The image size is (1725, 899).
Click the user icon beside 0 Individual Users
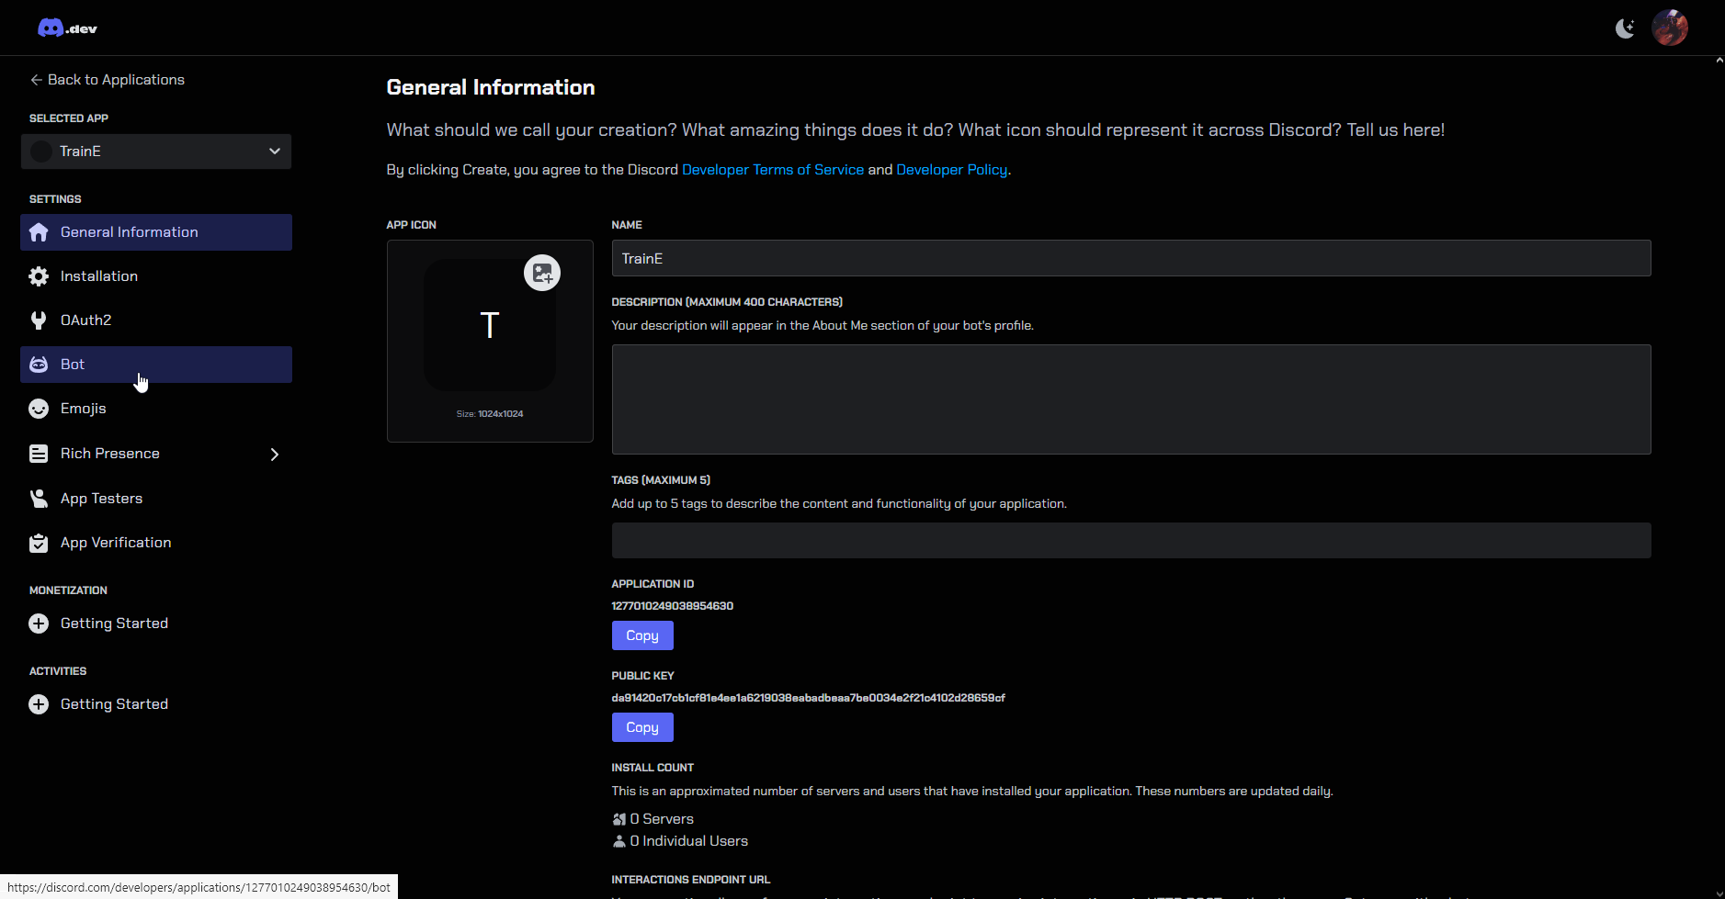click(x=619, y=841)
